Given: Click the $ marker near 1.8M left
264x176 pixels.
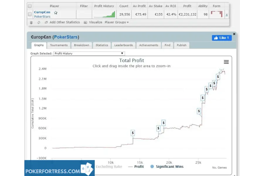Looking at the screenshot, I should 207,89.
